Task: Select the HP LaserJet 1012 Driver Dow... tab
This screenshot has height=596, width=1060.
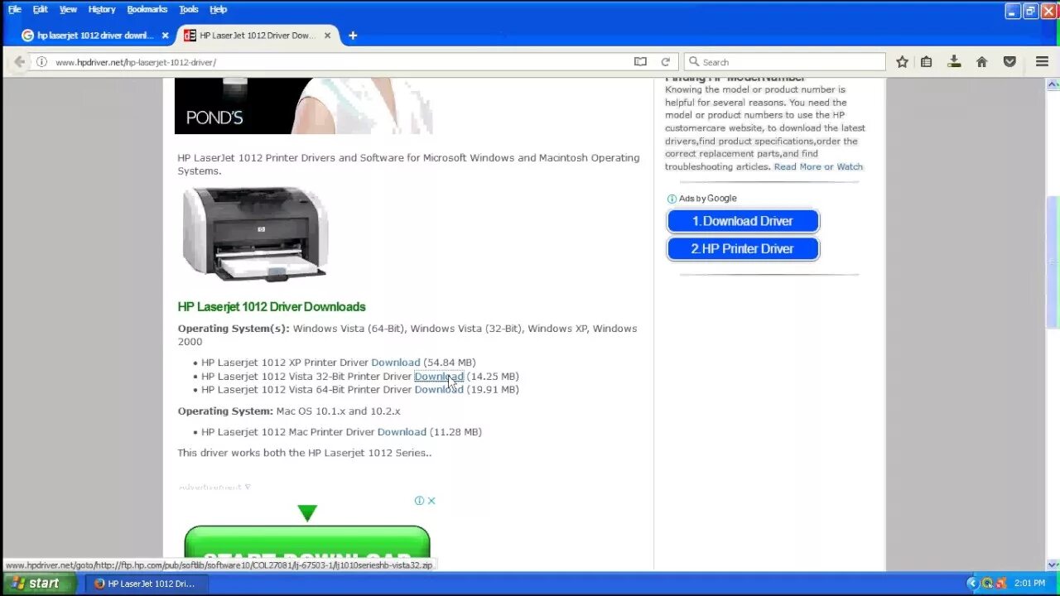Action: pos(258,36)
